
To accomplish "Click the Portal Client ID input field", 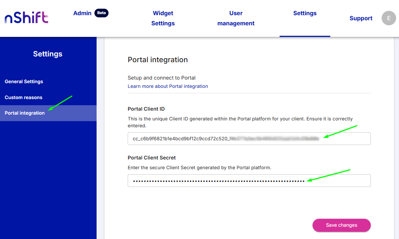I will tap(249, 138).
